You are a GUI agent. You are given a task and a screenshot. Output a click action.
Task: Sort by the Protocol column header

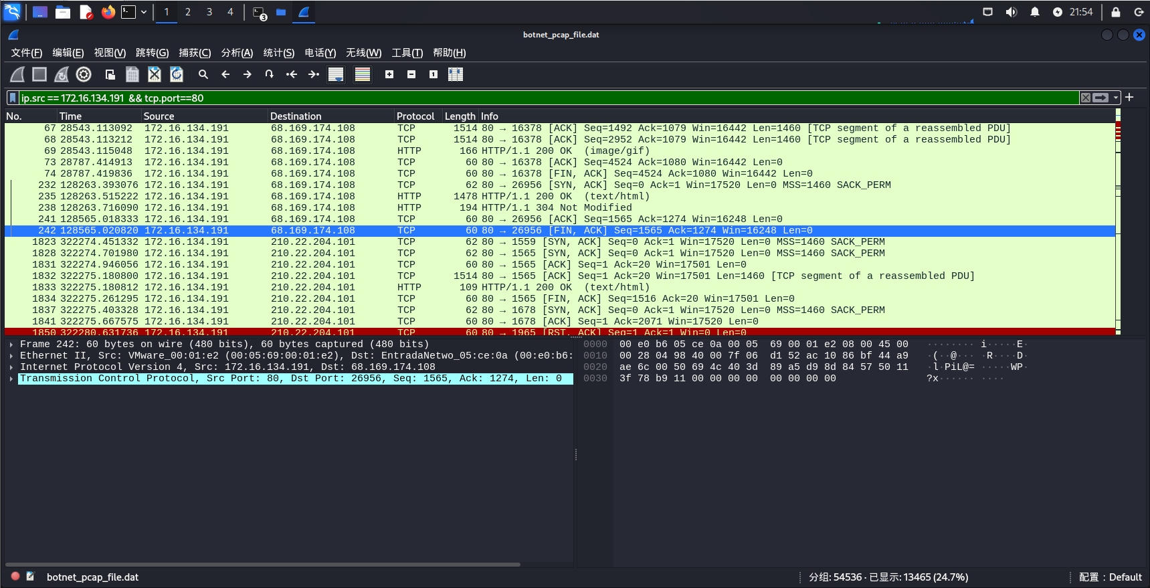(x=418, y=116)
